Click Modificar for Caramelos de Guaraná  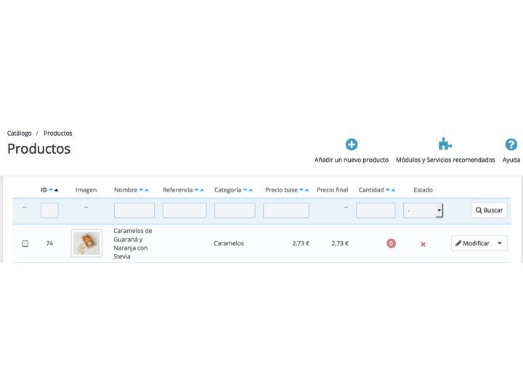tap(473, 243)
